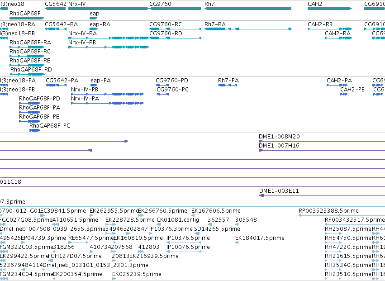The image size is (385, 281).
Task: Click the Nrx-IV-PB protein label
Action: 85,90
